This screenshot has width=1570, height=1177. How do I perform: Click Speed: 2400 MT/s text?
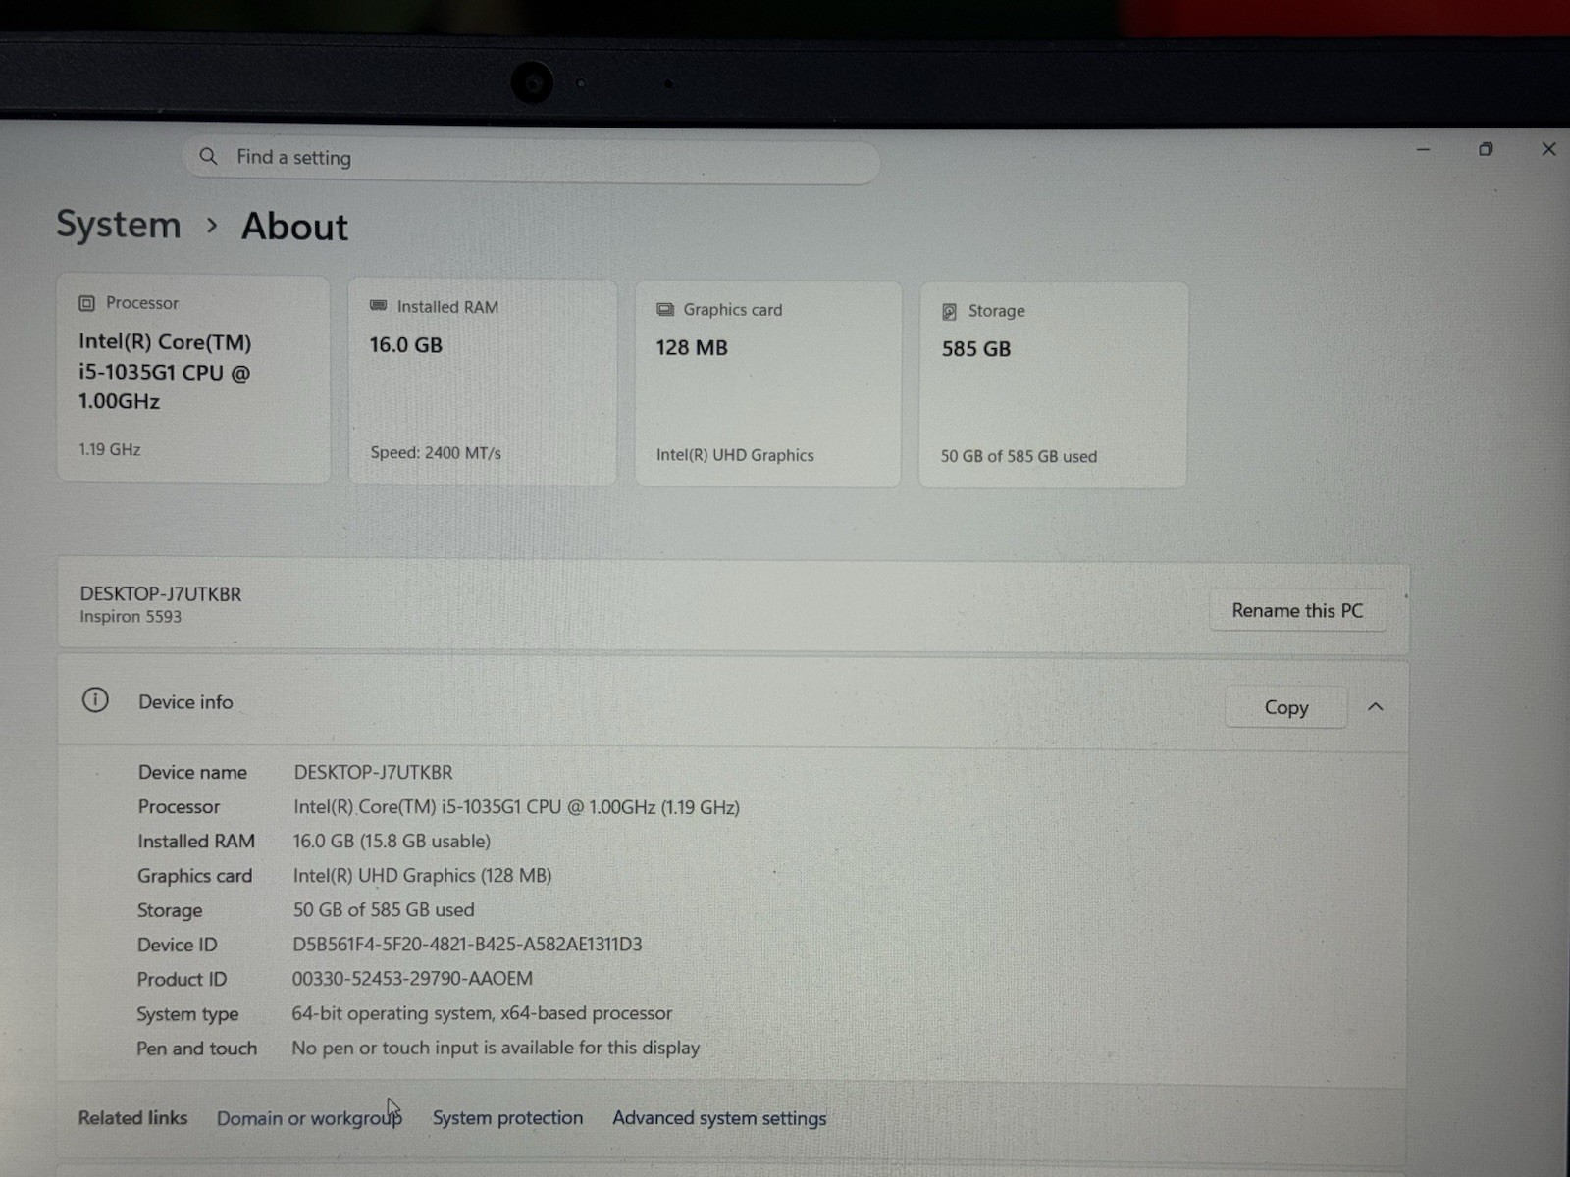pos(436,453)
